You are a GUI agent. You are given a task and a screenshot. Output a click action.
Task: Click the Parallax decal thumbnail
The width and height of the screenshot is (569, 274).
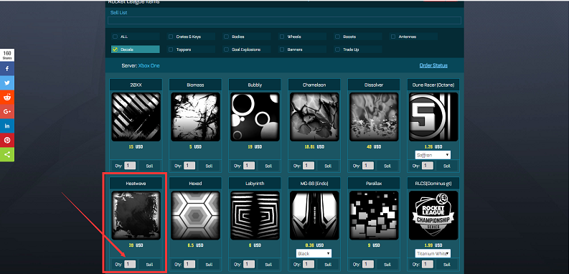click(x=374, y=216)
